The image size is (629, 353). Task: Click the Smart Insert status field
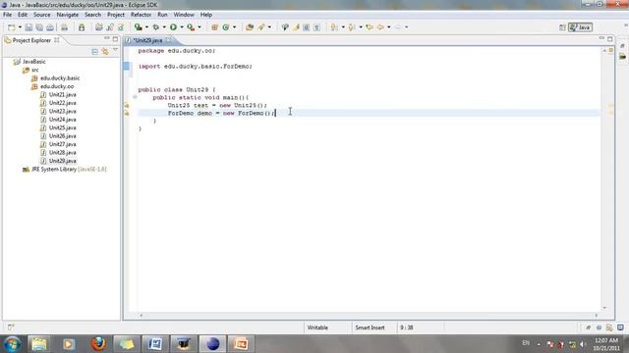click(x=370, y=328)
